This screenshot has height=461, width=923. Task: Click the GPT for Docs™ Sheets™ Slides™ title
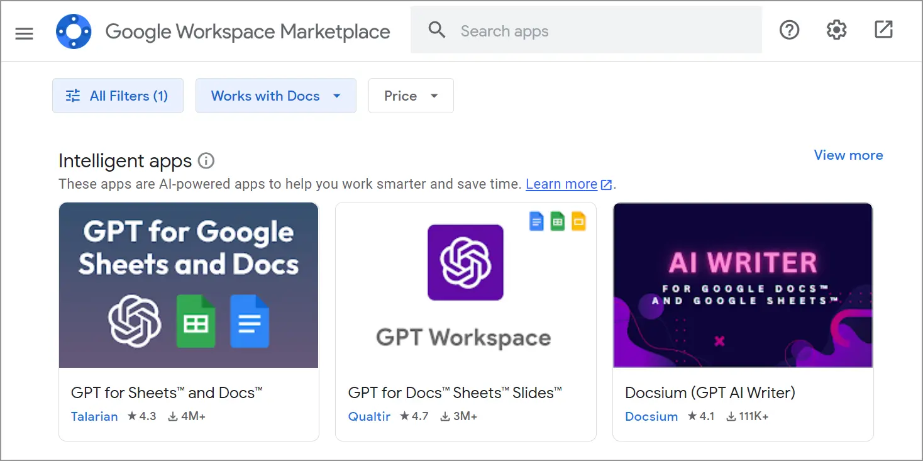(455, 392)
